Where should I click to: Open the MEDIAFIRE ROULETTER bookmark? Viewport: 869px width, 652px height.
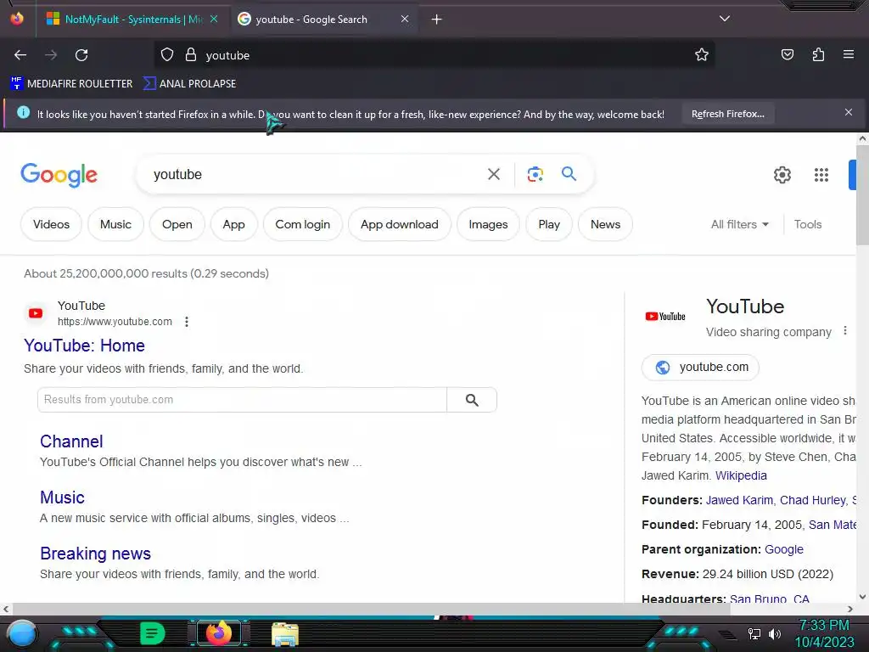(71, 84)
